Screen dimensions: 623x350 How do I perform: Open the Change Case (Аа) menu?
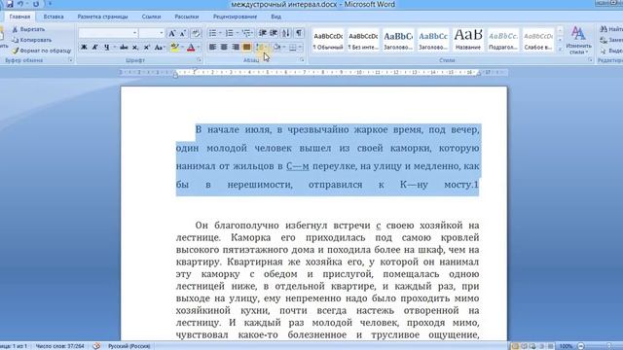coord(159,48)
